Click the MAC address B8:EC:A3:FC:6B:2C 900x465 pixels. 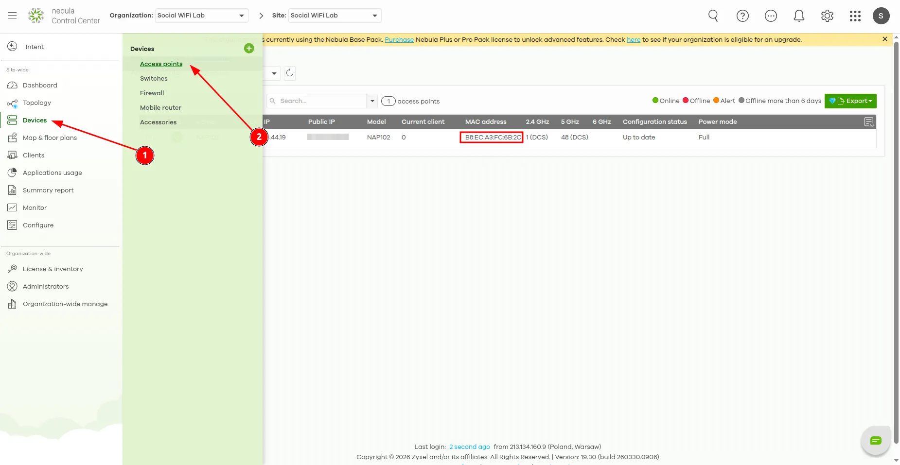[493, 137]
